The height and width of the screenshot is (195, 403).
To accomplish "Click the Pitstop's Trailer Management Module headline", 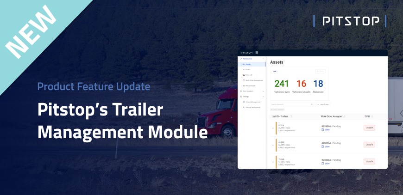I will (x=123, y=121).
